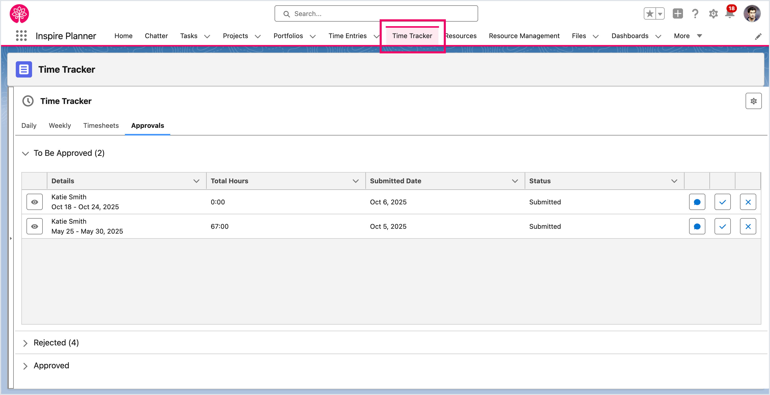
Task: Go to Resource Management
Action: point(524,36)
